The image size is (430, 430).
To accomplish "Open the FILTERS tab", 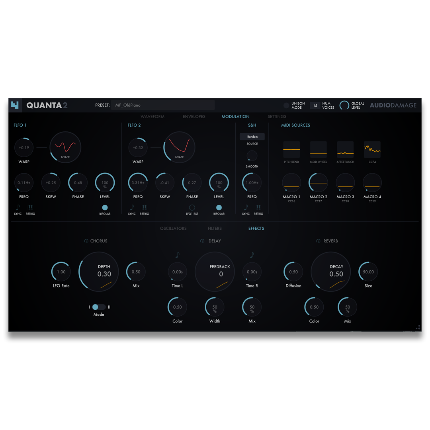I will (x=215, y=228).
